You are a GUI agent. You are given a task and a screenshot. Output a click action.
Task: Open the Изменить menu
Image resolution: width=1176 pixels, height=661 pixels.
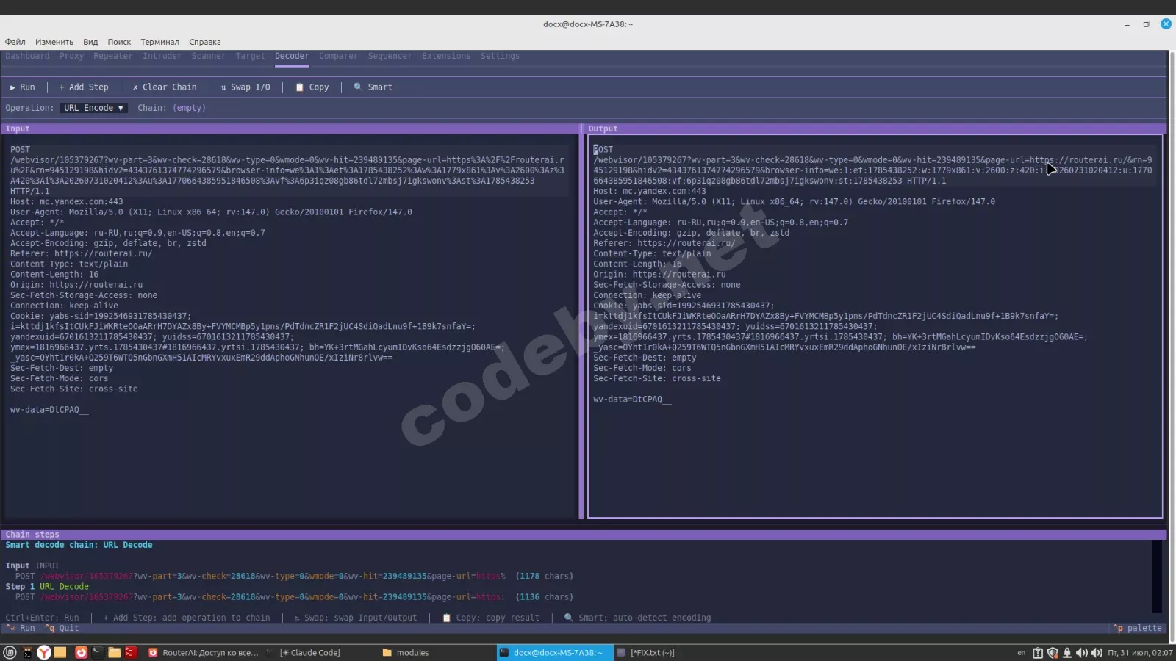pos(54,42)
